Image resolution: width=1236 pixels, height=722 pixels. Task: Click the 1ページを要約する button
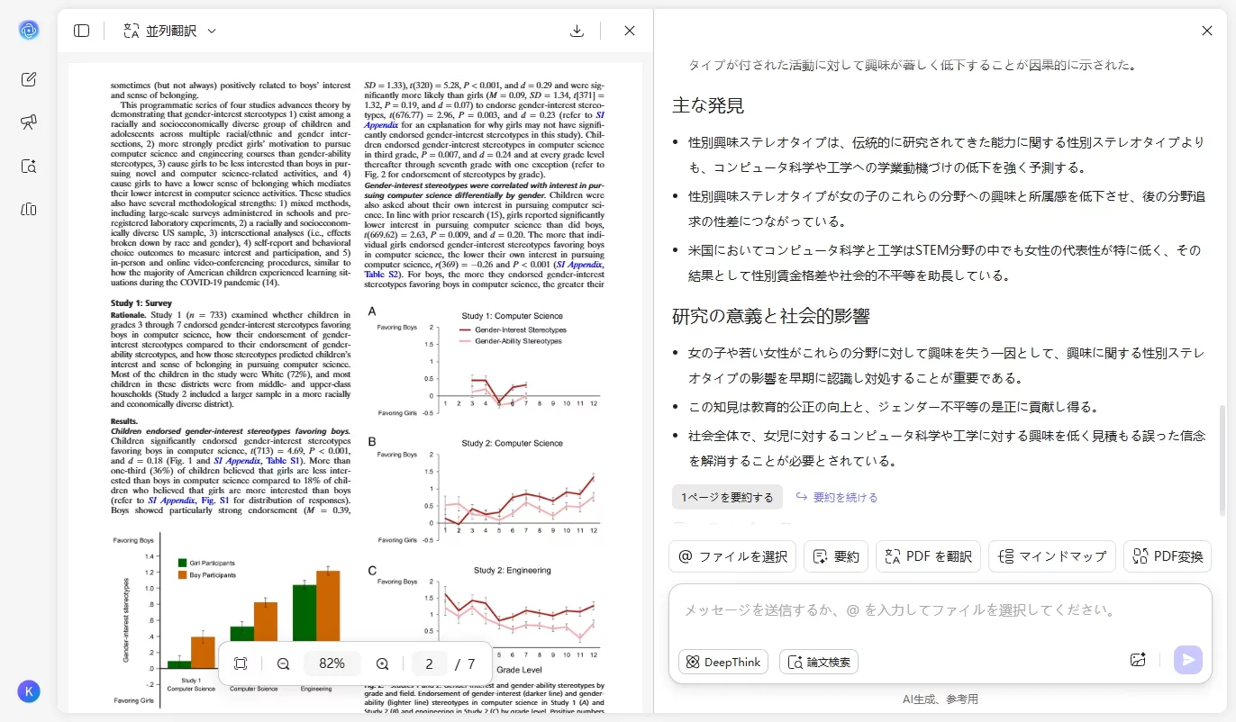point(727,496)
